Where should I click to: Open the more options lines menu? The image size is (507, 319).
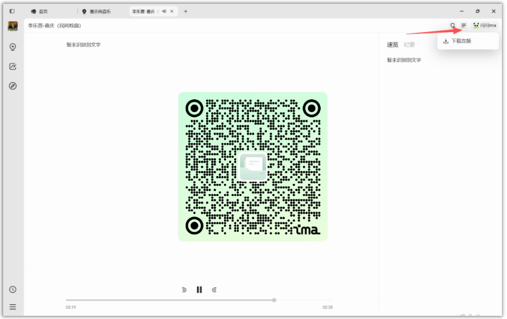coord(463,25)
